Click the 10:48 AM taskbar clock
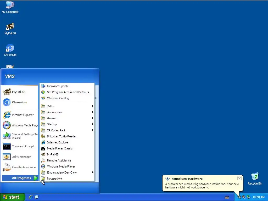This screenshot has height=201, width=268. [x=258, y=197]
